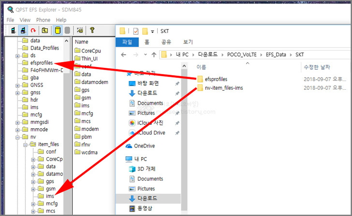Expand the mmgsdi folder in QPST tree
The image size is (352, 216).
(17, 122)
